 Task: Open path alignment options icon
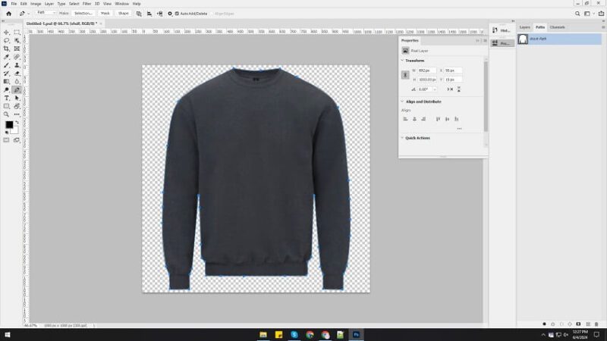pos(149,14)
